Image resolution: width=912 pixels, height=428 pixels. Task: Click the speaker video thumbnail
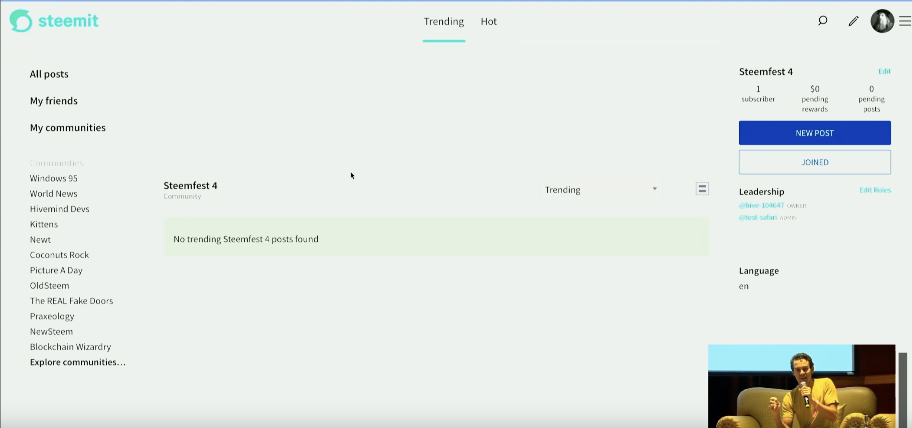802,386
